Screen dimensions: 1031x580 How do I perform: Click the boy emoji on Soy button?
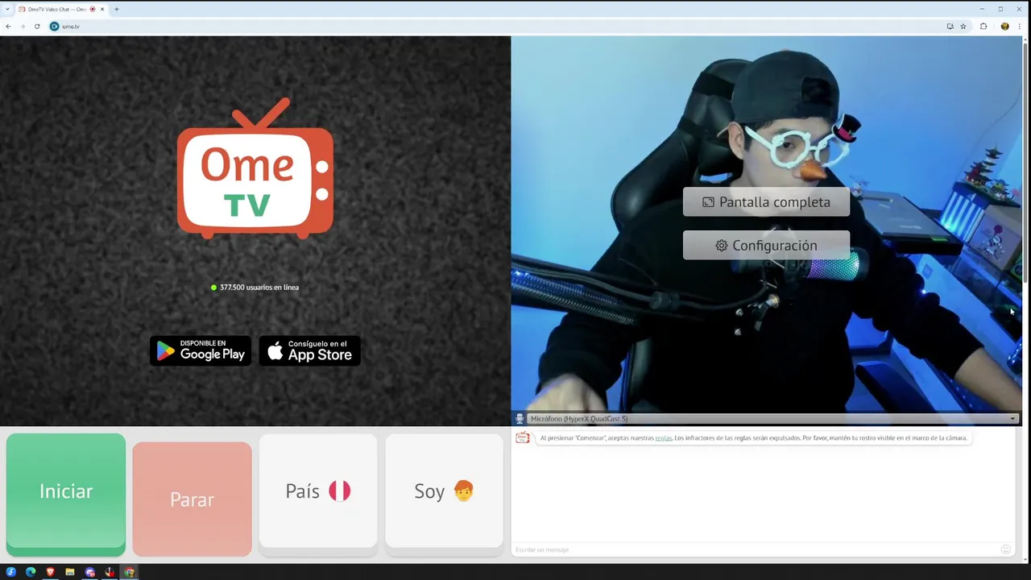(464, 491)
